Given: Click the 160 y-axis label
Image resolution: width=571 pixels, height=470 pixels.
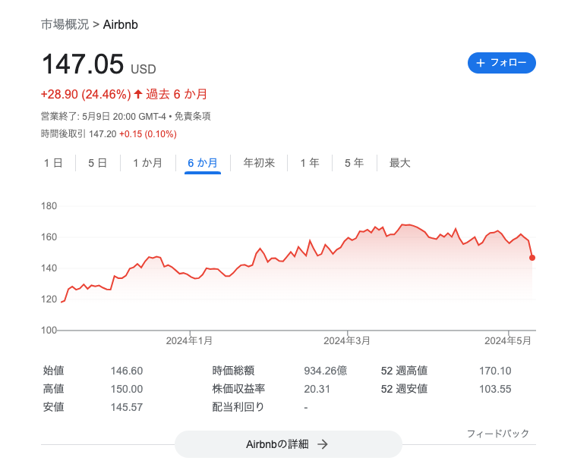Looking at the screenshot, I should coord(49,237).
